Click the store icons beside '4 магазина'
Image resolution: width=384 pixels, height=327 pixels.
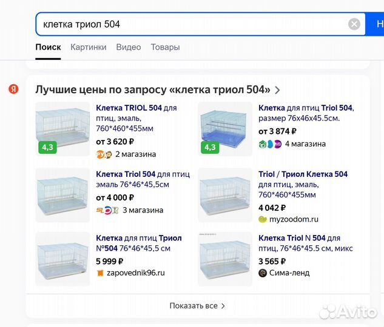(x=270, y=144)
